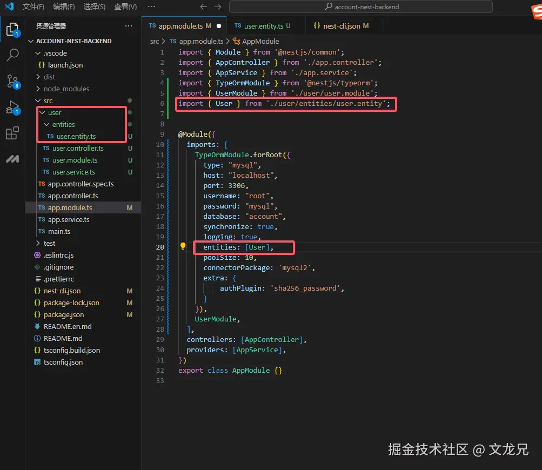Open user.controller.ts file
Image resolution: width=542 pixels, height=470 pixels.
tap(83, 148)
